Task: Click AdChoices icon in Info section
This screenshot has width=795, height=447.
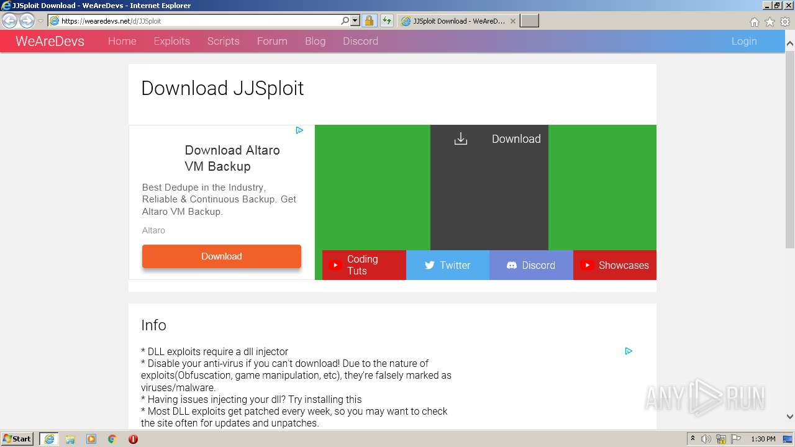Action: click(629, 351)
